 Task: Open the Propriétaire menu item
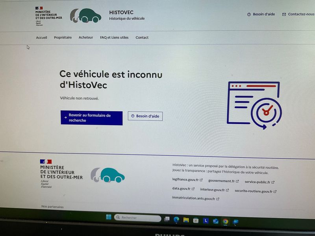coord(63,37)
